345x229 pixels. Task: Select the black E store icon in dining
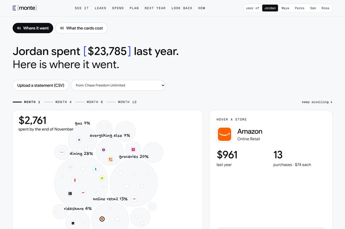[x=70, y=194]
